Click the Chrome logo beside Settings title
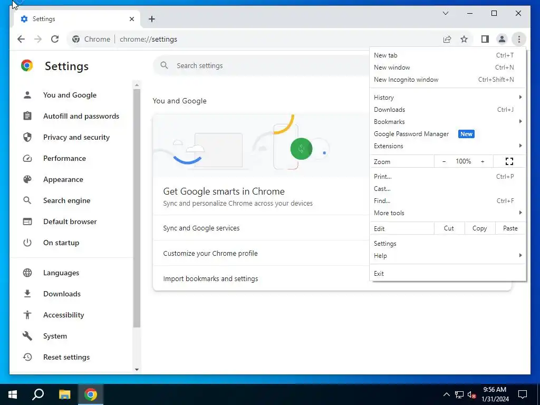This screenshot has height=405, width=540. pos(27,65)
